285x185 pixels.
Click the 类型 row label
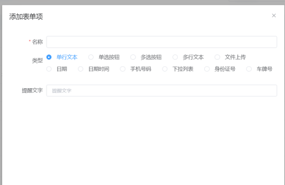[37, 60]
